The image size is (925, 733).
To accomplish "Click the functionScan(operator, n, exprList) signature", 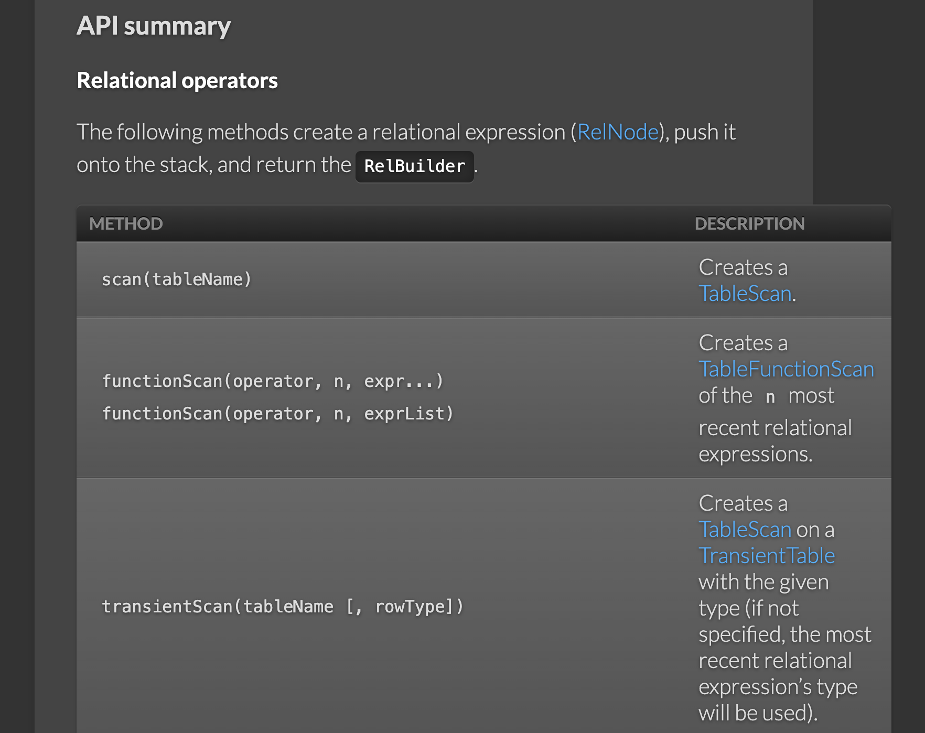I will (277, 414).
